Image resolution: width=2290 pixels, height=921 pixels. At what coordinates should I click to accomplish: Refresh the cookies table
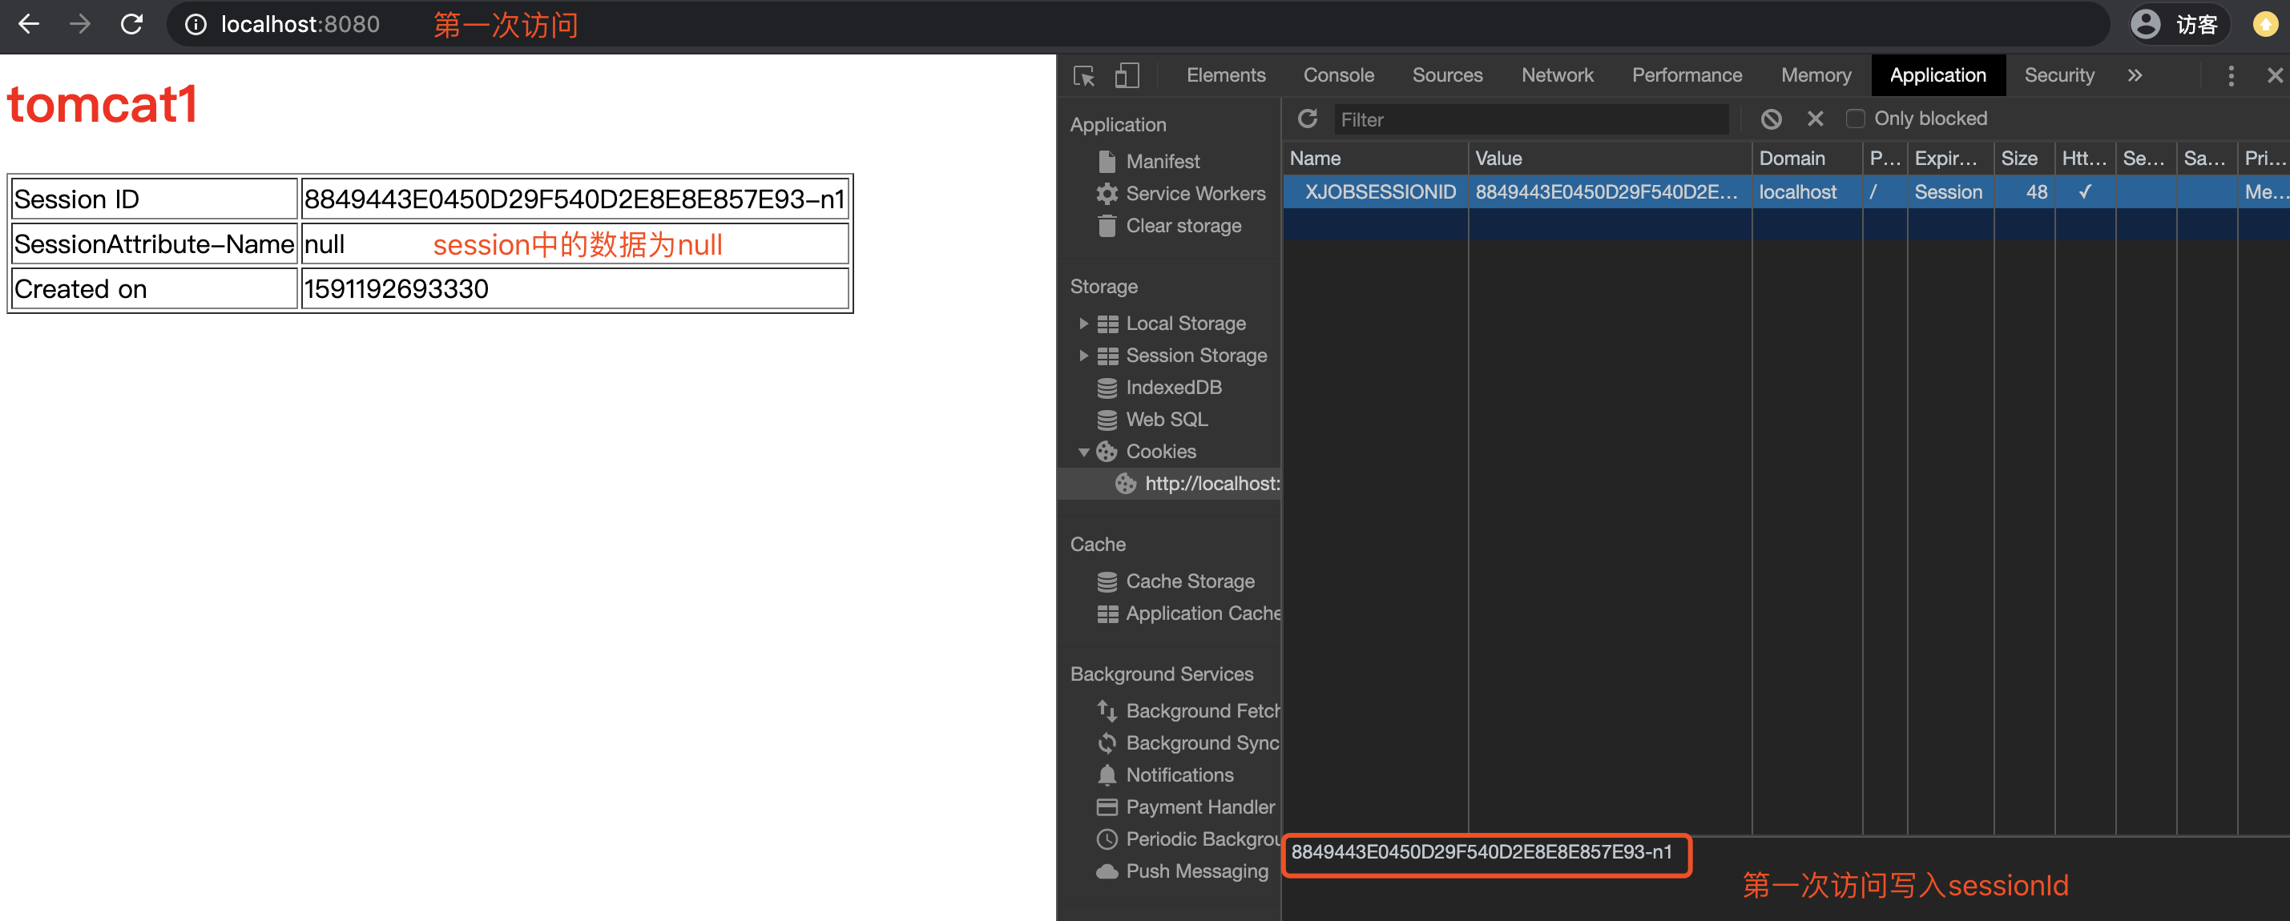tap(1307, 118)
